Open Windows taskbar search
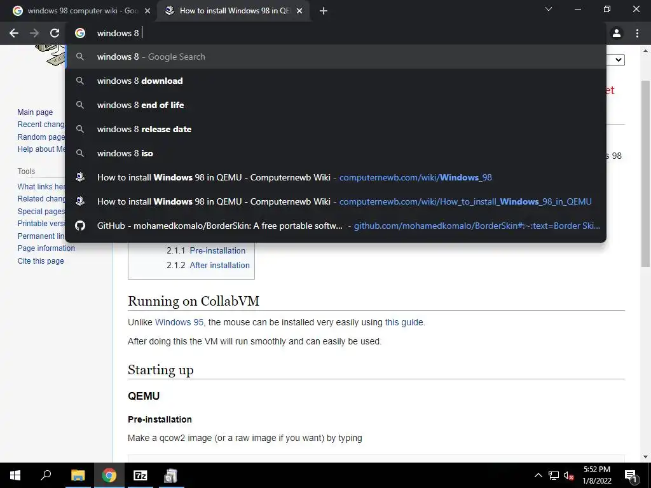 coord(46,475)
